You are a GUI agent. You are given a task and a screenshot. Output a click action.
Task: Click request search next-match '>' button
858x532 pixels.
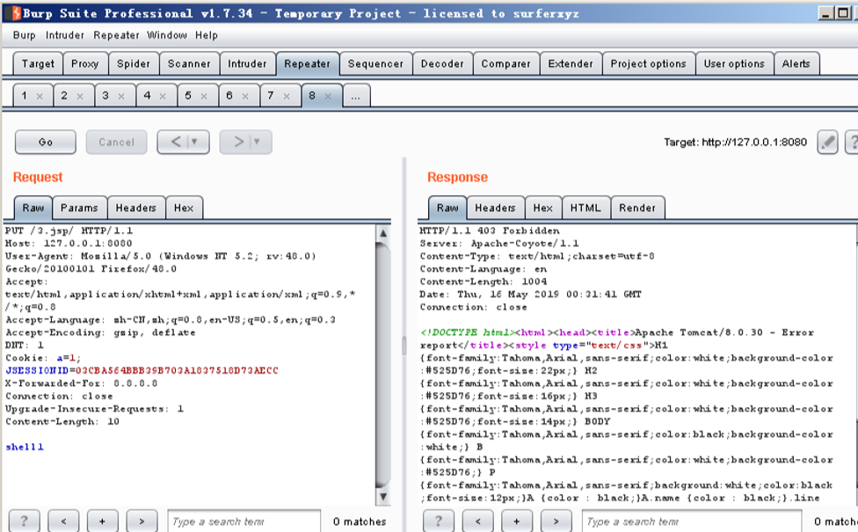[142, 521]
